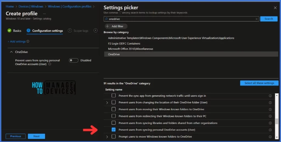Screen dimensions: 281x142
Task: Click the search magnifier icon
Action: [106, 19]
